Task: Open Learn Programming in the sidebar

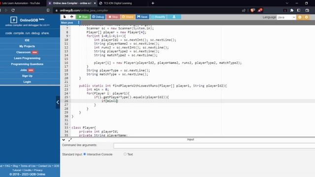Action: (x=27, y=58)
